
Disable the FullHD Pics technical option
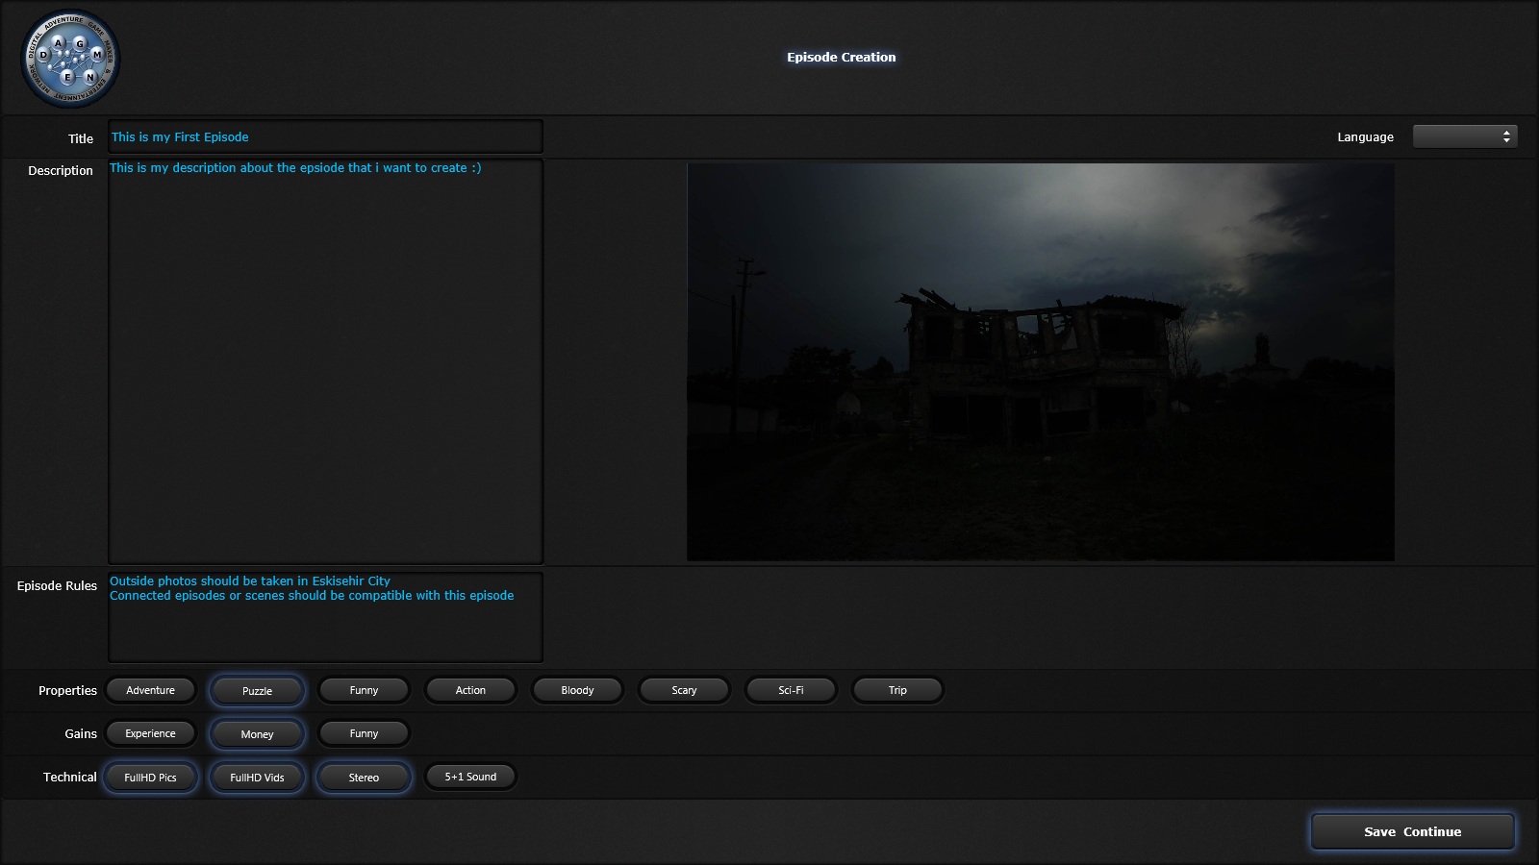[x=151, y=778]
